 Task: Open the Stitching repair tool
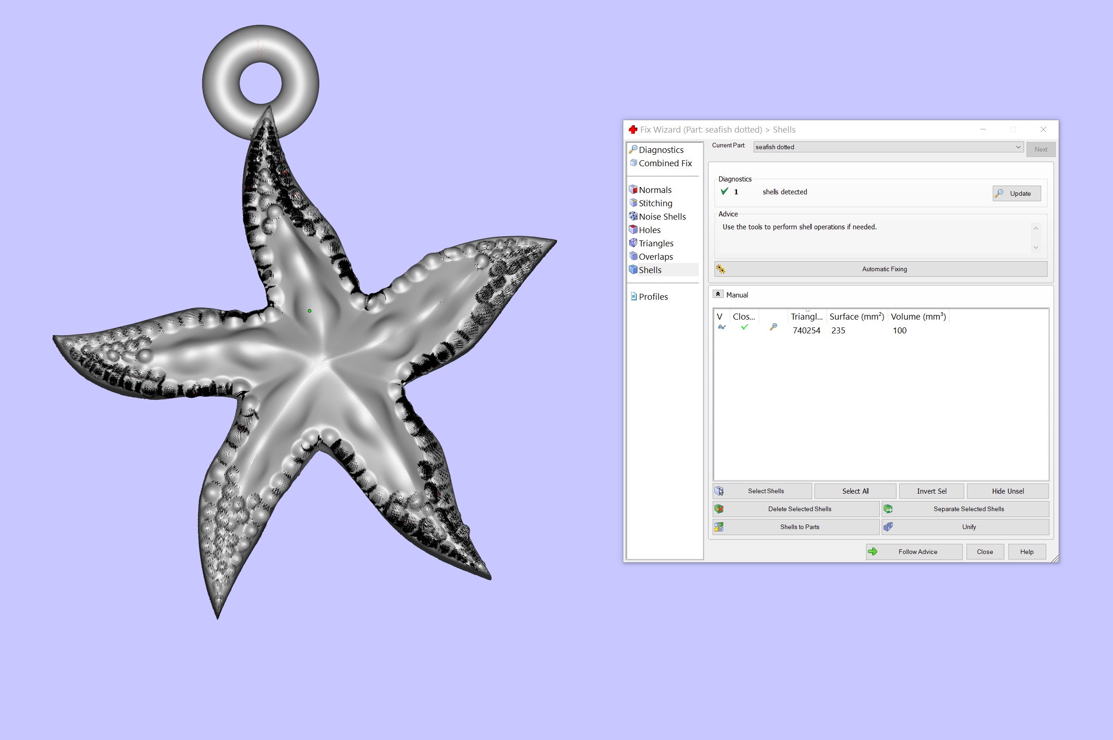655,203
